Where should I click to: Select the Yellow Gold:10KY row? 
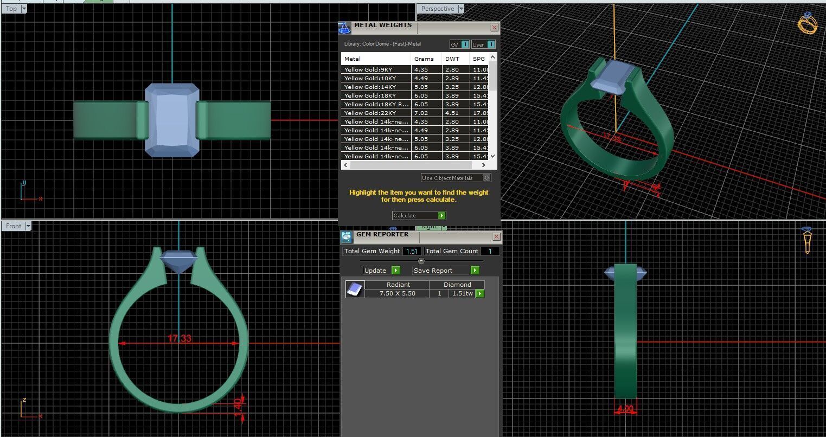[415, 78]
